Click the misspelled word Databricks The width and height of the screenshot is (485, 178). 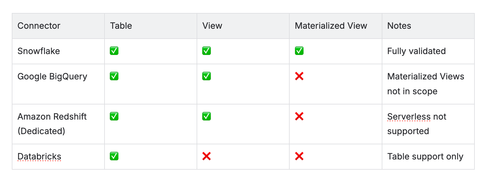pyautogui.click(x=39, y=157)
